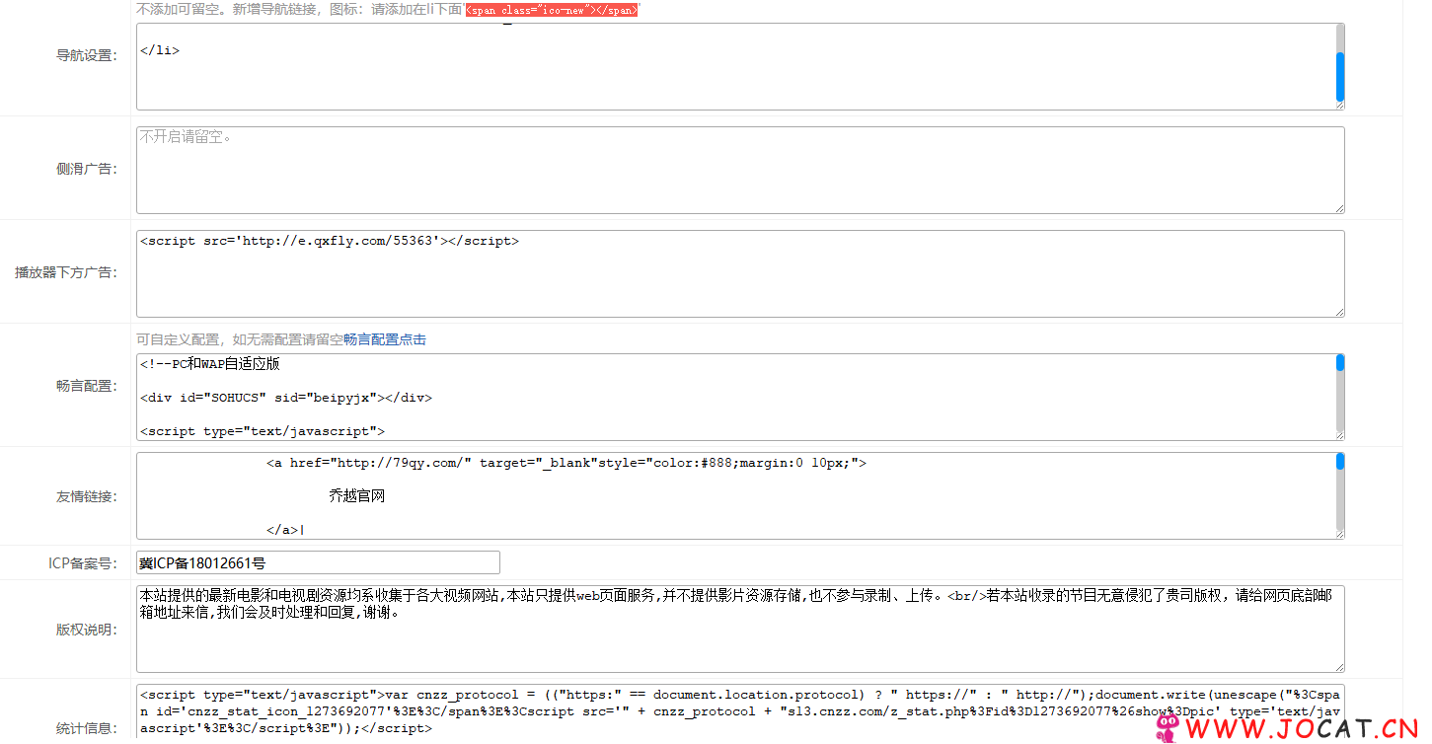1432x744 pixels.
Task: Focus the ICP备案号 input field
Action: coord(318,562)
